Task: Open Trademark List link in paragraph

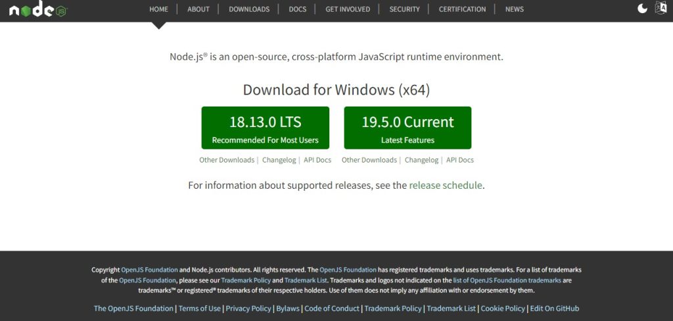Action: pos(306,280)
